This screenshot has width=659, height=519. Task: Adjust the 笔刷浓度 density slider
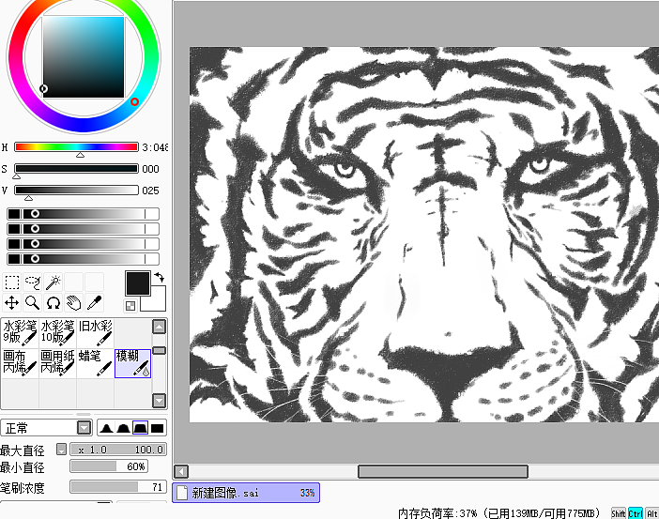(118, 487)
